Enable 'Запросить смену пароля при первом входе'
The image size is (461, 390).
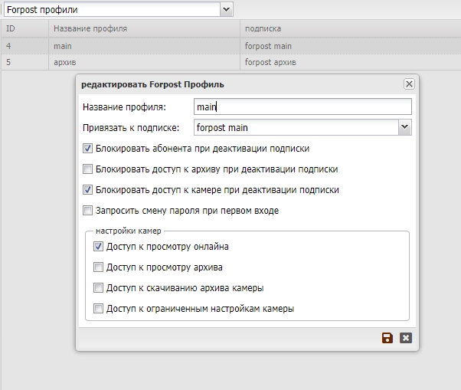(87, 211)
